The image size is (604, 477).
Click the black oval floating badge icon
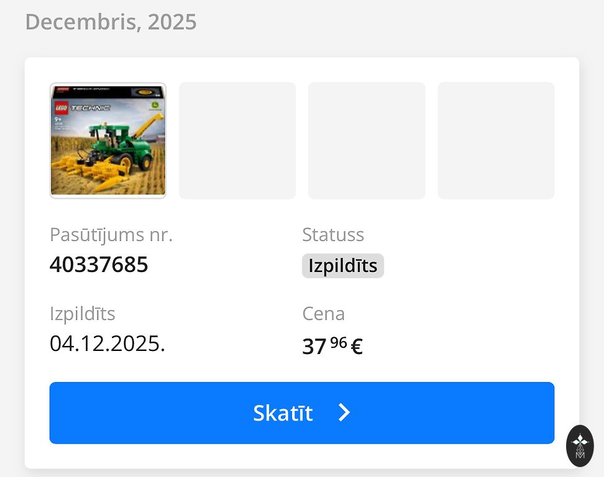[580, 445]
